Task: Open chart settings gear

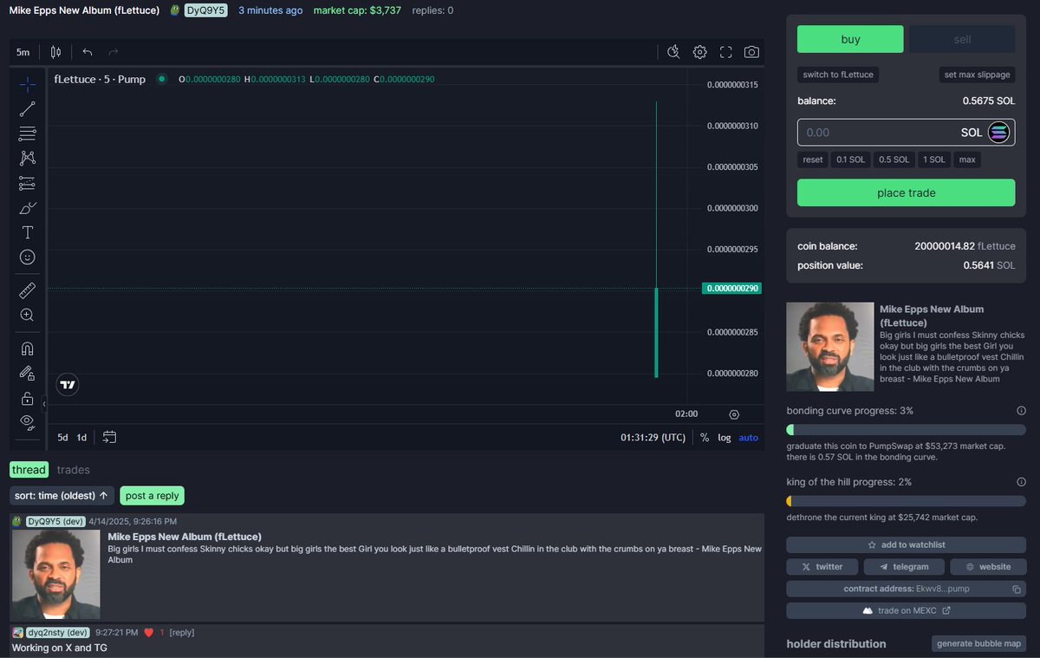Action: 699,52
